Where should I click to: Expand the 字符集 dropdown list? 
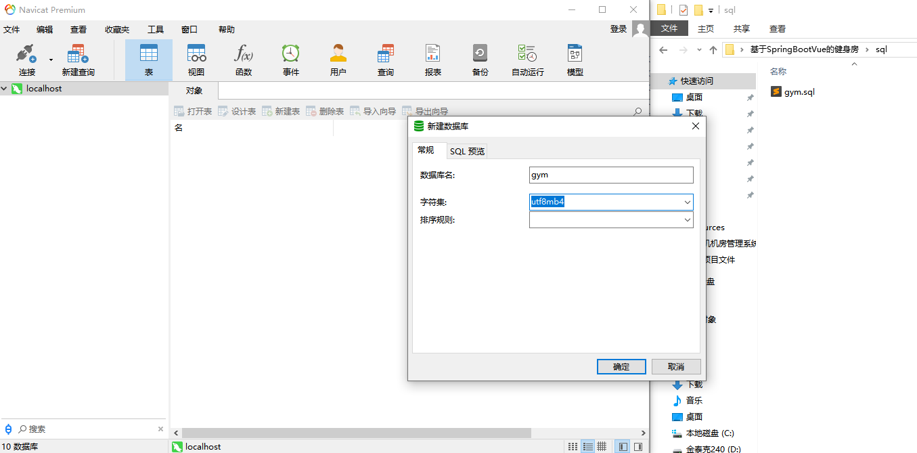click(687, 202)
